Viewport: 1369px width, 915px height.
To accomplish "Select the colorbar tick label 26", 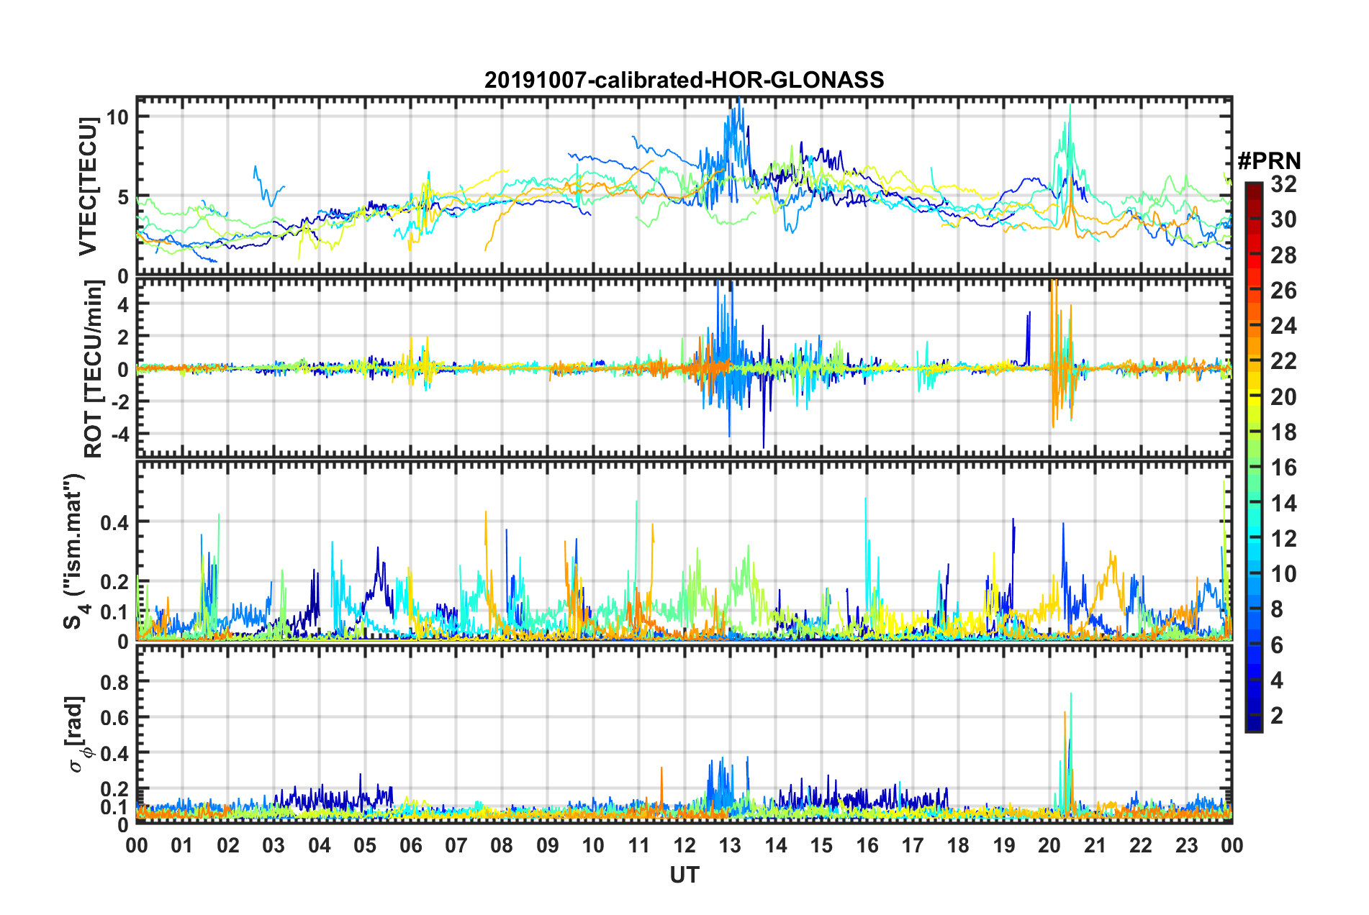I will tap(1283, 291).
